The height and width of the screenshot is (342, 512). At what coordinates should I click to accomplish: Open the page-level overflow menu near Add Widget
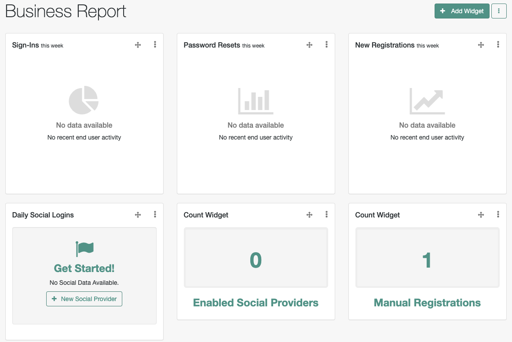(x=499, y=11)
